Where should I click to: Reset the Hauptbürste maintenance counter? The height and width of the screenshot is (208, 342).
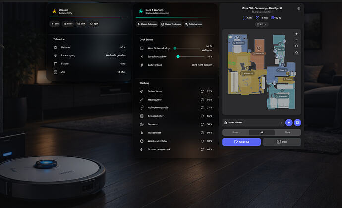pyautogui.click(x=202, y=100)
